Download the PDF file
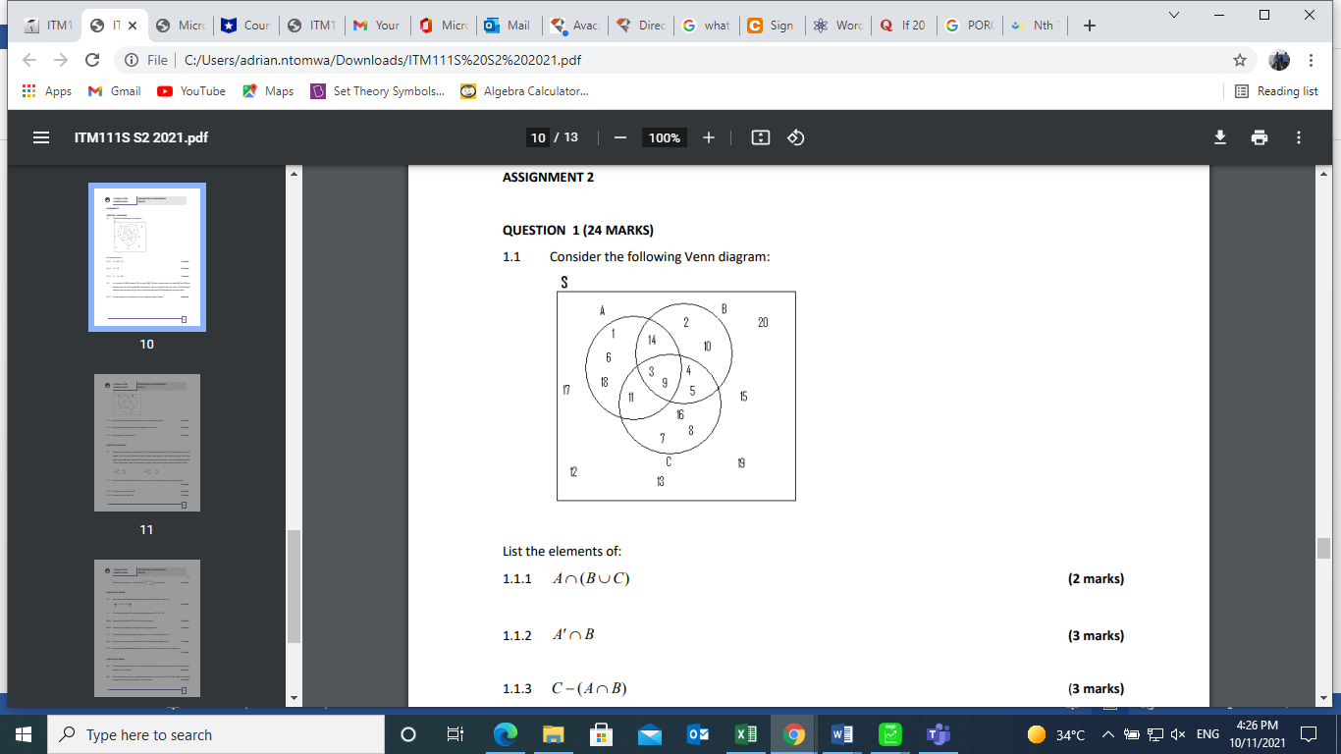 point(1220,137)
